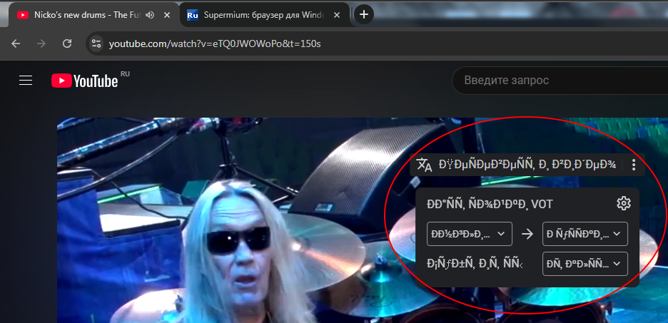Expand the subtitles dropdown in VOT panel

[x=584, y=264]
